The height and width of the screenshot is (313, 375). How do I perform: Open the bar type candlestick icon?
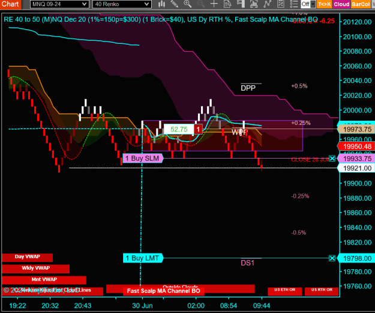(162, 4)
